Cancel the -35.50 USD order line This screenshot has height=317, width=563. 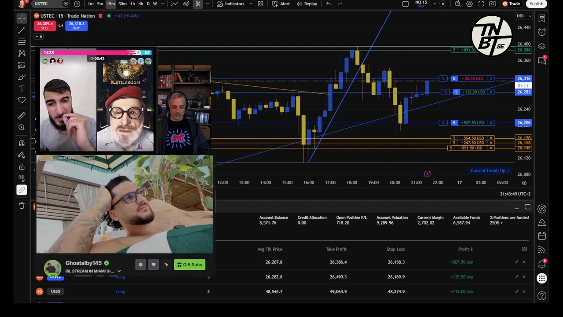point(491,79)
